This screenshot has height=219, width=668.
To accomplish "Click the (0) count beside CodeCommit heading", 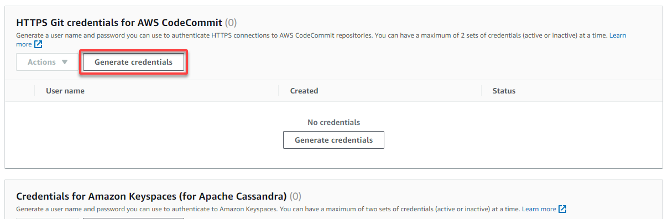I will pyautogui.click(x=231, y=23).
